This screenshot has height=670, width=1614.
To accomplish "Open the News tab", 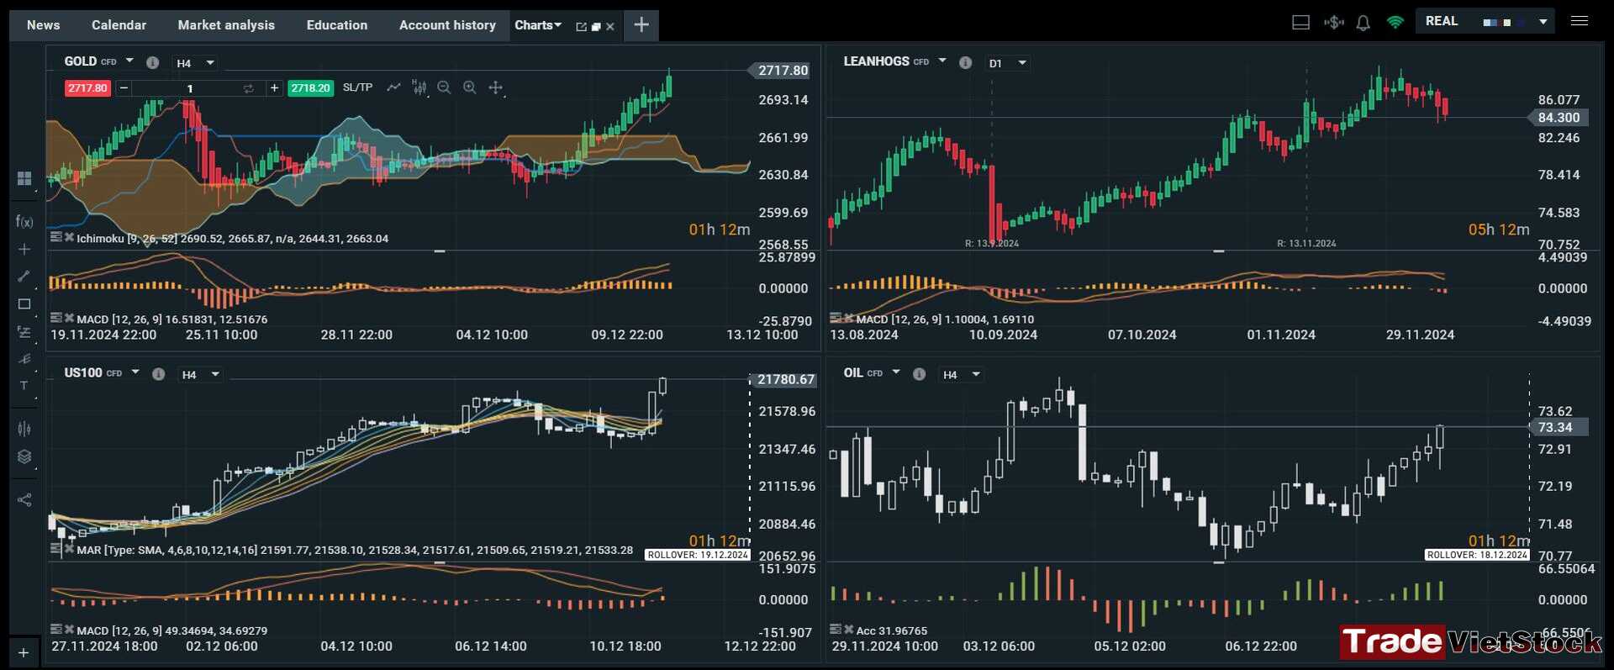I will coord(43,25).
